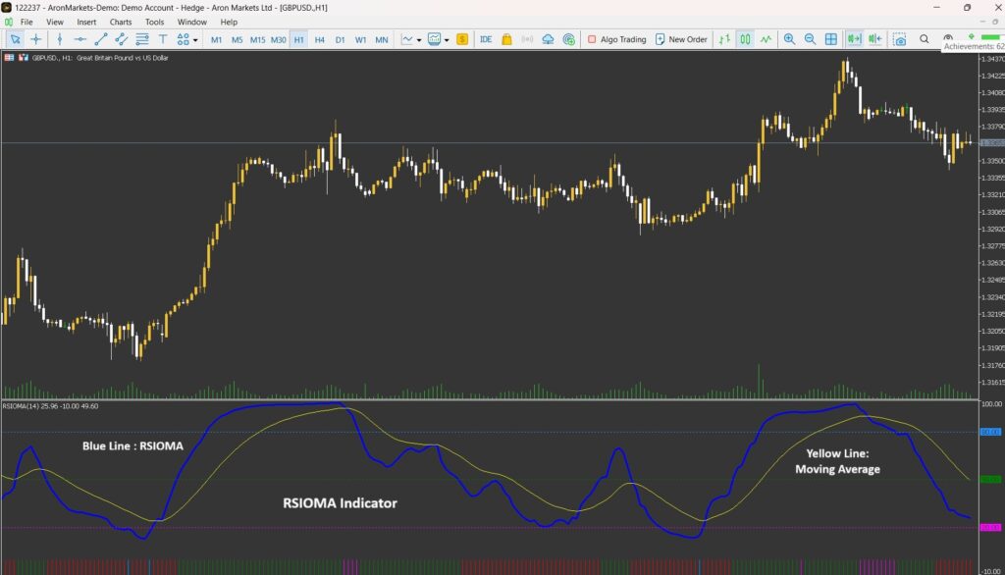Open MetaEditor with the IDE icon
Image resolution: width=1005 pixels, height=575 pixels.
tap(486, 39)
